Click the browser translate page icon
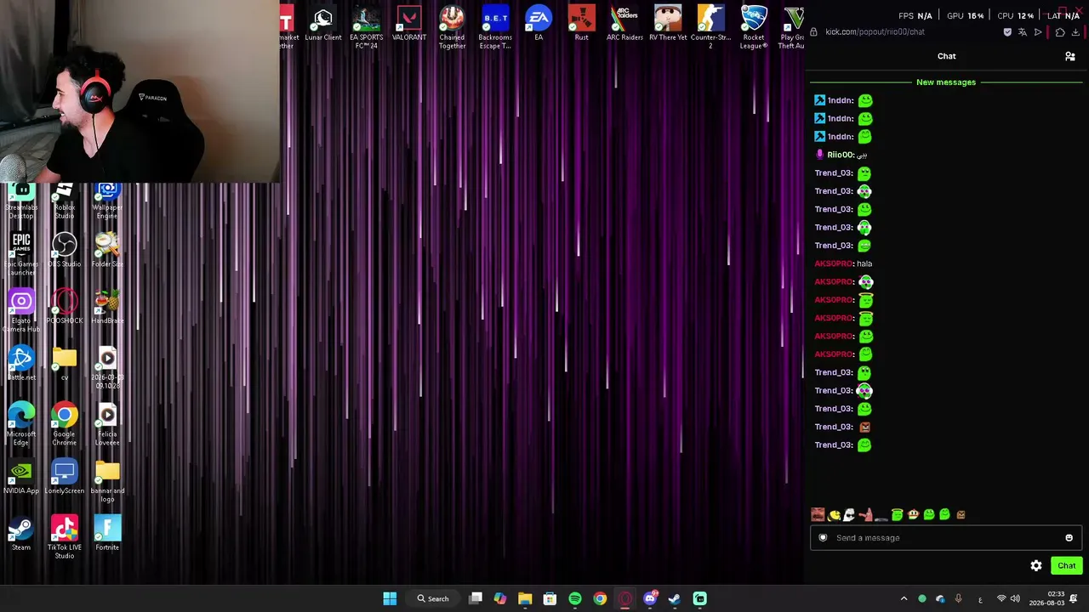1089x612 pixels. click(1023, 32)
